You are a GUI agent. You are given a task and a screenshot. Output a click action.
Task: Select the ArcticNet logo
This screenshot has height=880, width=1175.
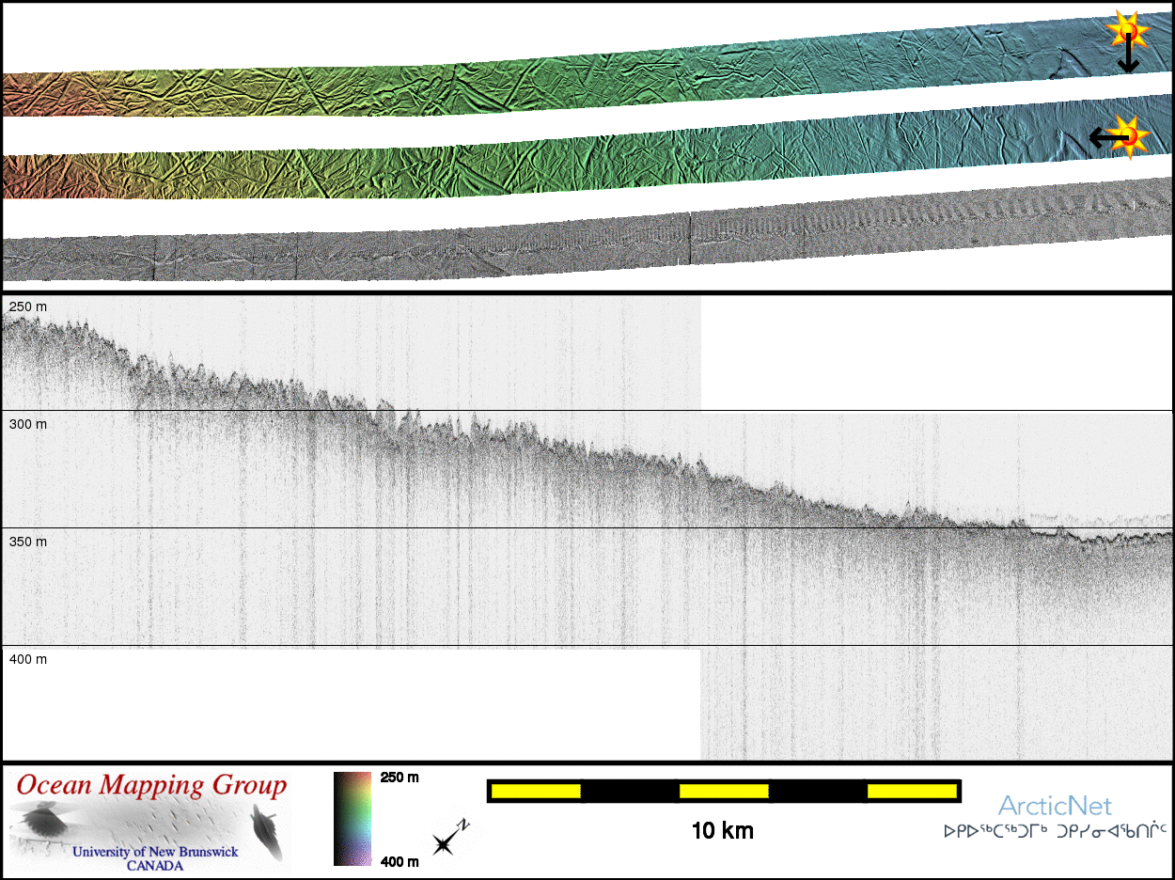[x=1054, y=806]
